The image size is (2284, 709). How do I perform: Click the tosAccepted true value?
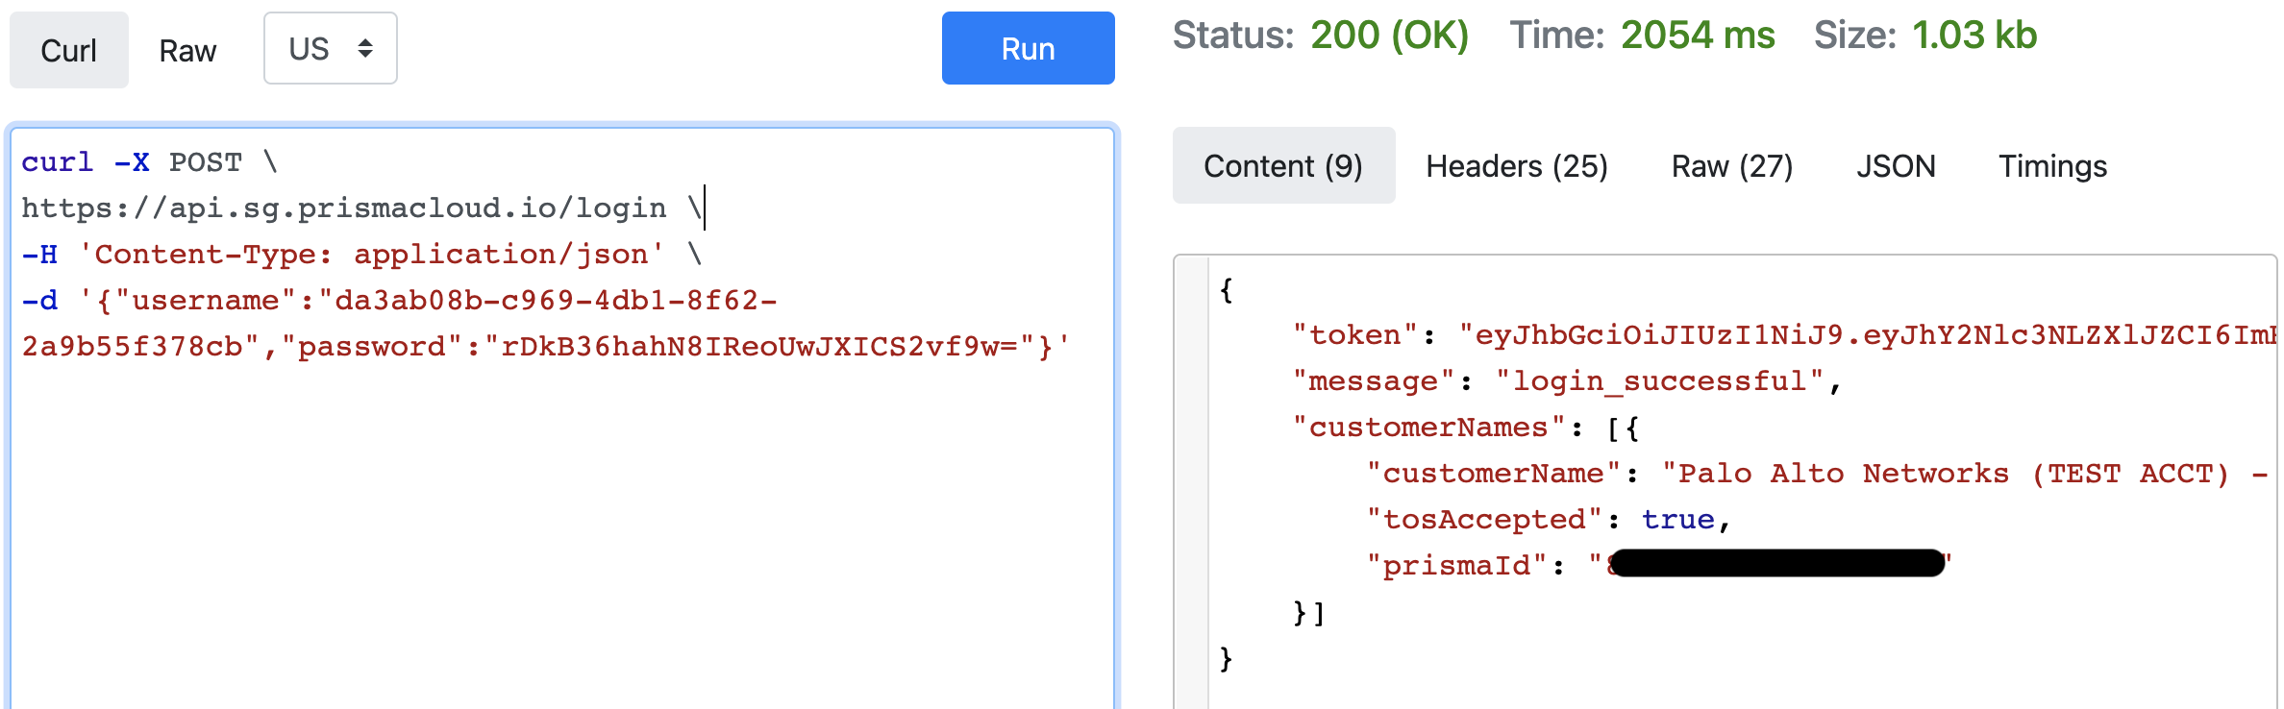pyautogui.click(x=1677, y=520)
